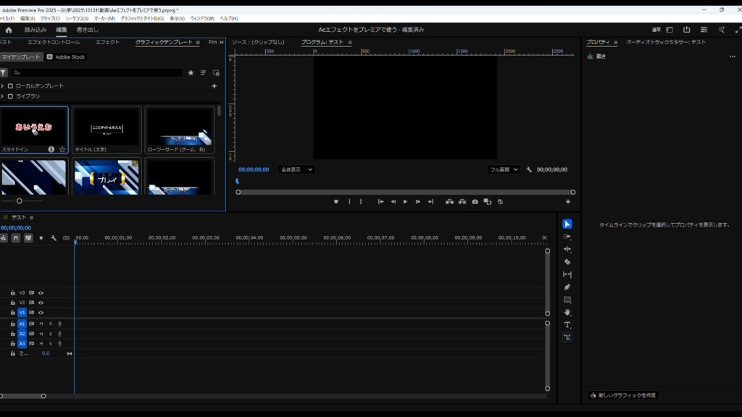Select the Type tool (T) in the tools panel
This screenshot has width=742, height=417.
567,325
